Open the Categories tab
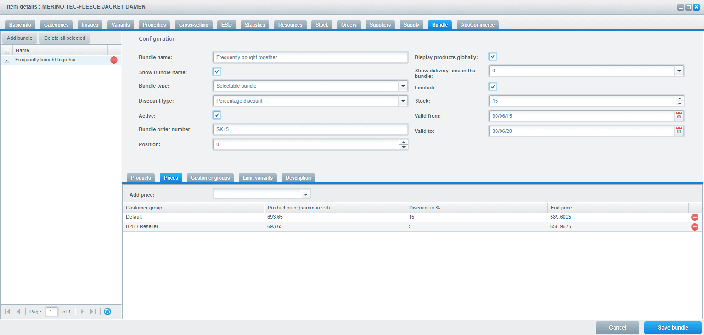 pos(56,25)
